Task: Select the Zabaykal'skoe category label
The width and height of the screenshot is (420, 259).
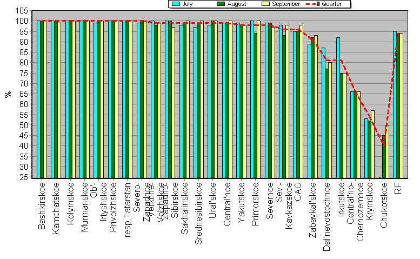Action: [312, 210]
